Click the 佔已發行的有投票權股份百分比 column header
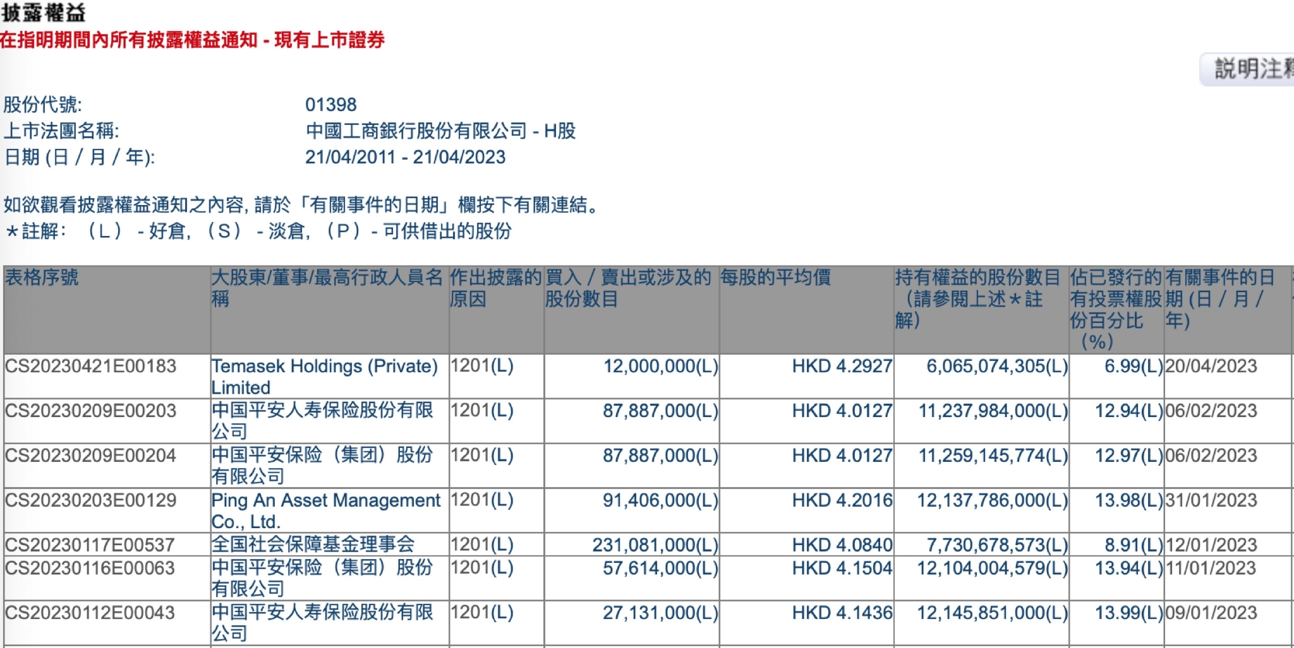The width and height of the screenshot is (1294, 648). click(x=1116, y=309)
